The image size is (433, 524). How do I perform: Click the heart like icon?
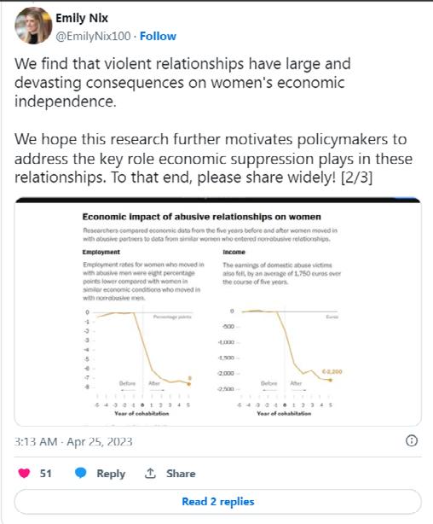pyautogui.click(x=24, y=473)
